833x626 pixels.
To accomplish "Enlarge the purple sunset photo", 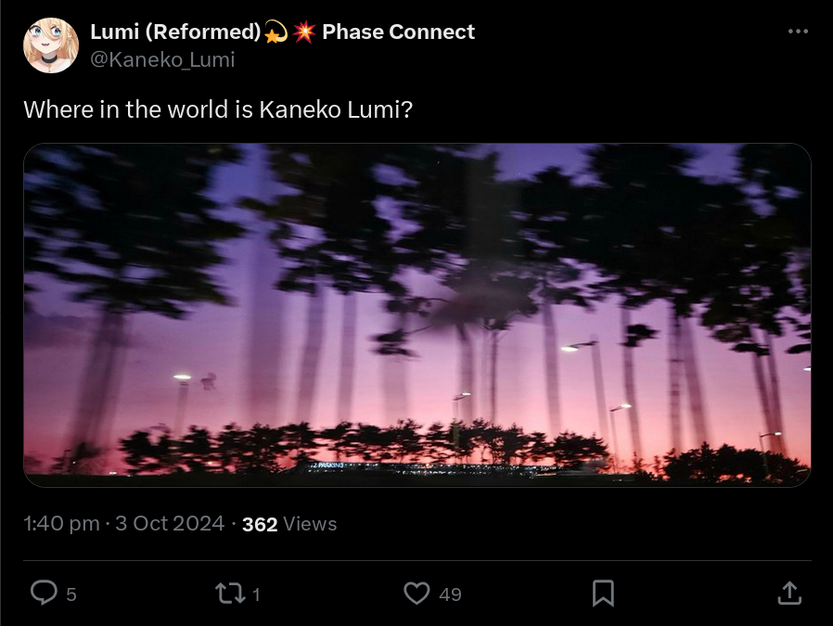I will click(417, 315).
